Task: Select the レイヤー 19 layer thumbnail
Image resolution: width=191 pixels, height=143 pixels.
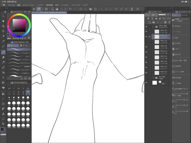Action: (157, 52)
